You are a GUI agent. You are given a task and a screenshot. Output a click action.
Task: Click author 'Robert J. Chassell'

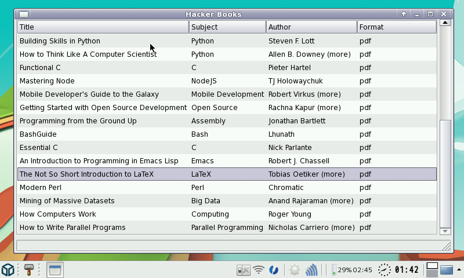click(x=299, y=160)
